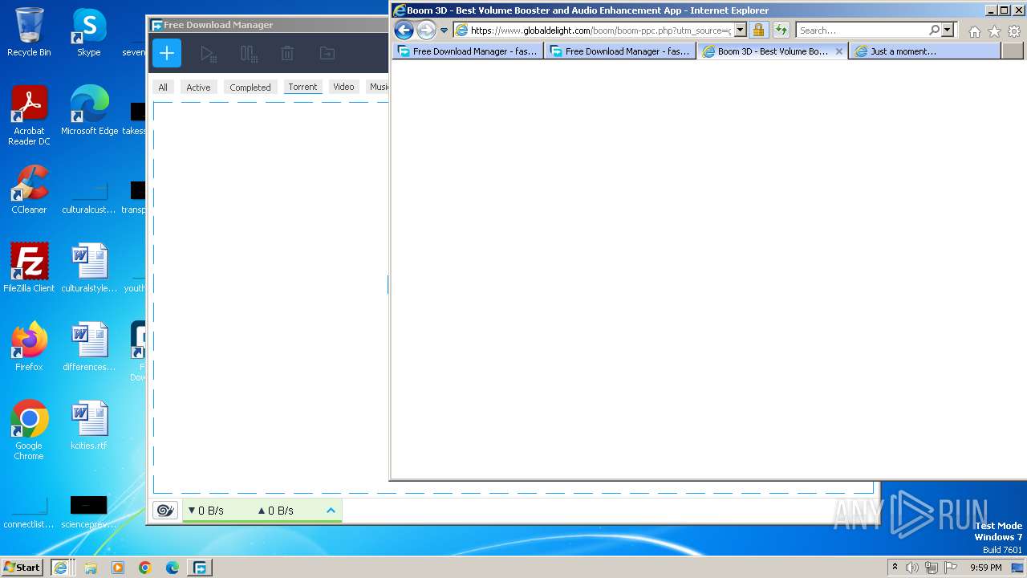Open Acrobat Reader DC shortcut
This screenshot has width=1027, height=578.
[29, 116]
